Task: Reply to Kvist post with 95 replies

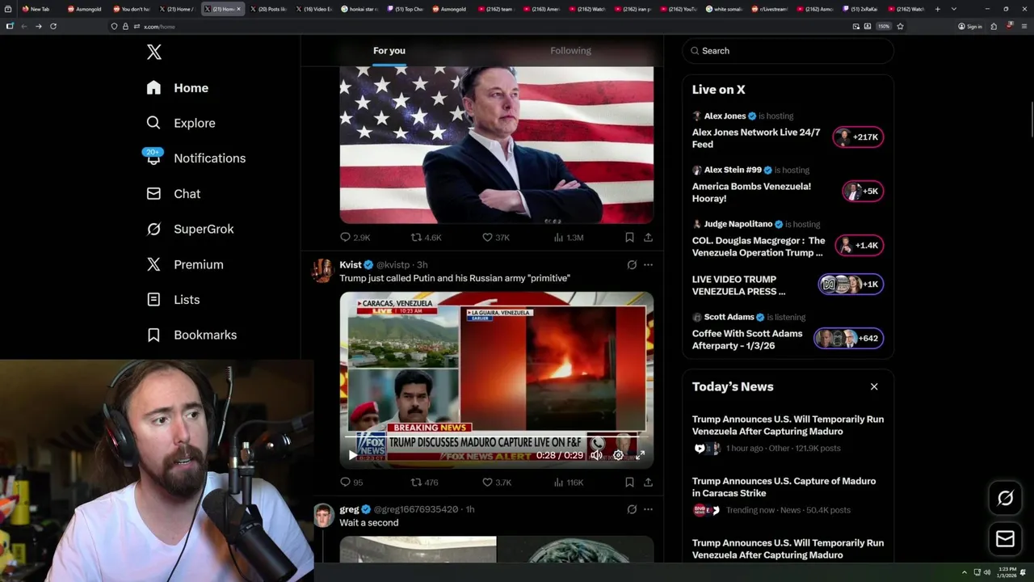Action: coord(351,483)
